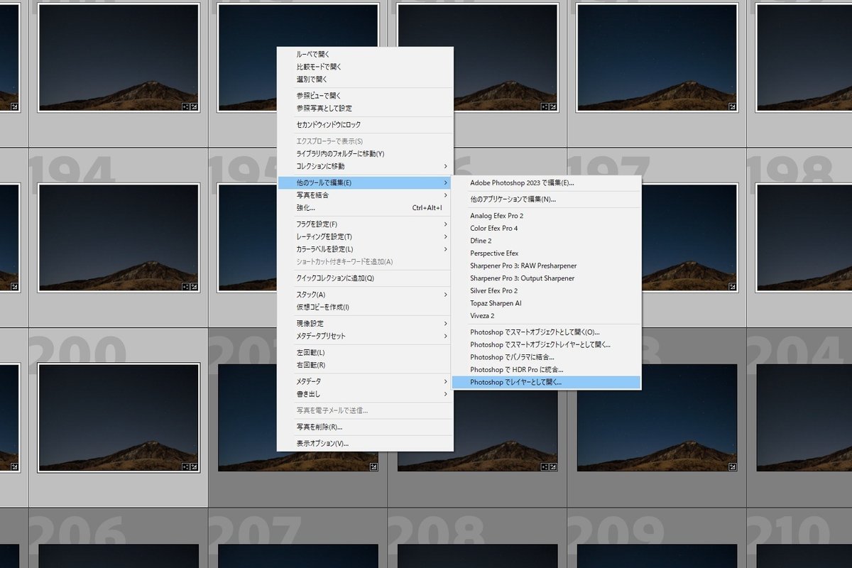Choose Photoshop でスマートオブジェクトとして開く(O)...

point(546,332)
